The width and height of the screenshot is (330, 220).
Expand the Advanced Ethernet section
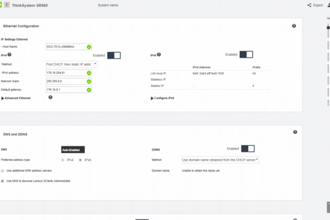tap(16, 98)
